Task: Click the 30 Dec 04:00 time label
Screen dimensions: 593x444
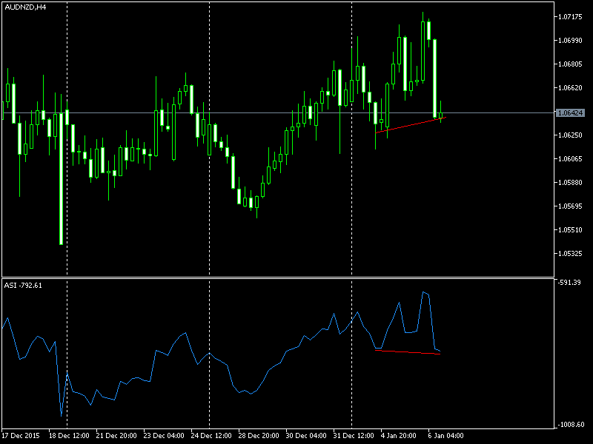Action: click(306, 436)
